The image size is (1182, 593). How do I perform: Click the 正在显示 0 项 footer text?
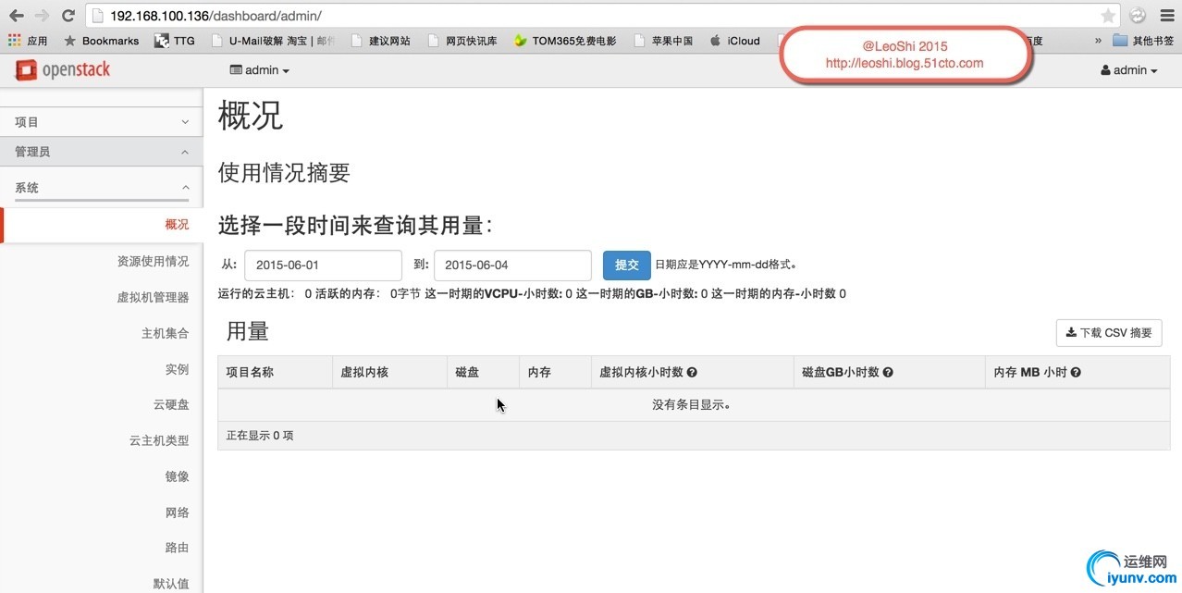260,436
